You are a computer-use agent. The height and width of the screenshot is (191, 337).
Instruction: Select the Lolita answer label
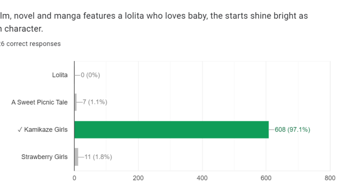pyautogui.click(x=60, y=75)
